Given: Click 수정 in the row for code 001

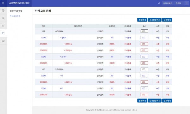Looking at the screenshot, I should tap(158, 31).
